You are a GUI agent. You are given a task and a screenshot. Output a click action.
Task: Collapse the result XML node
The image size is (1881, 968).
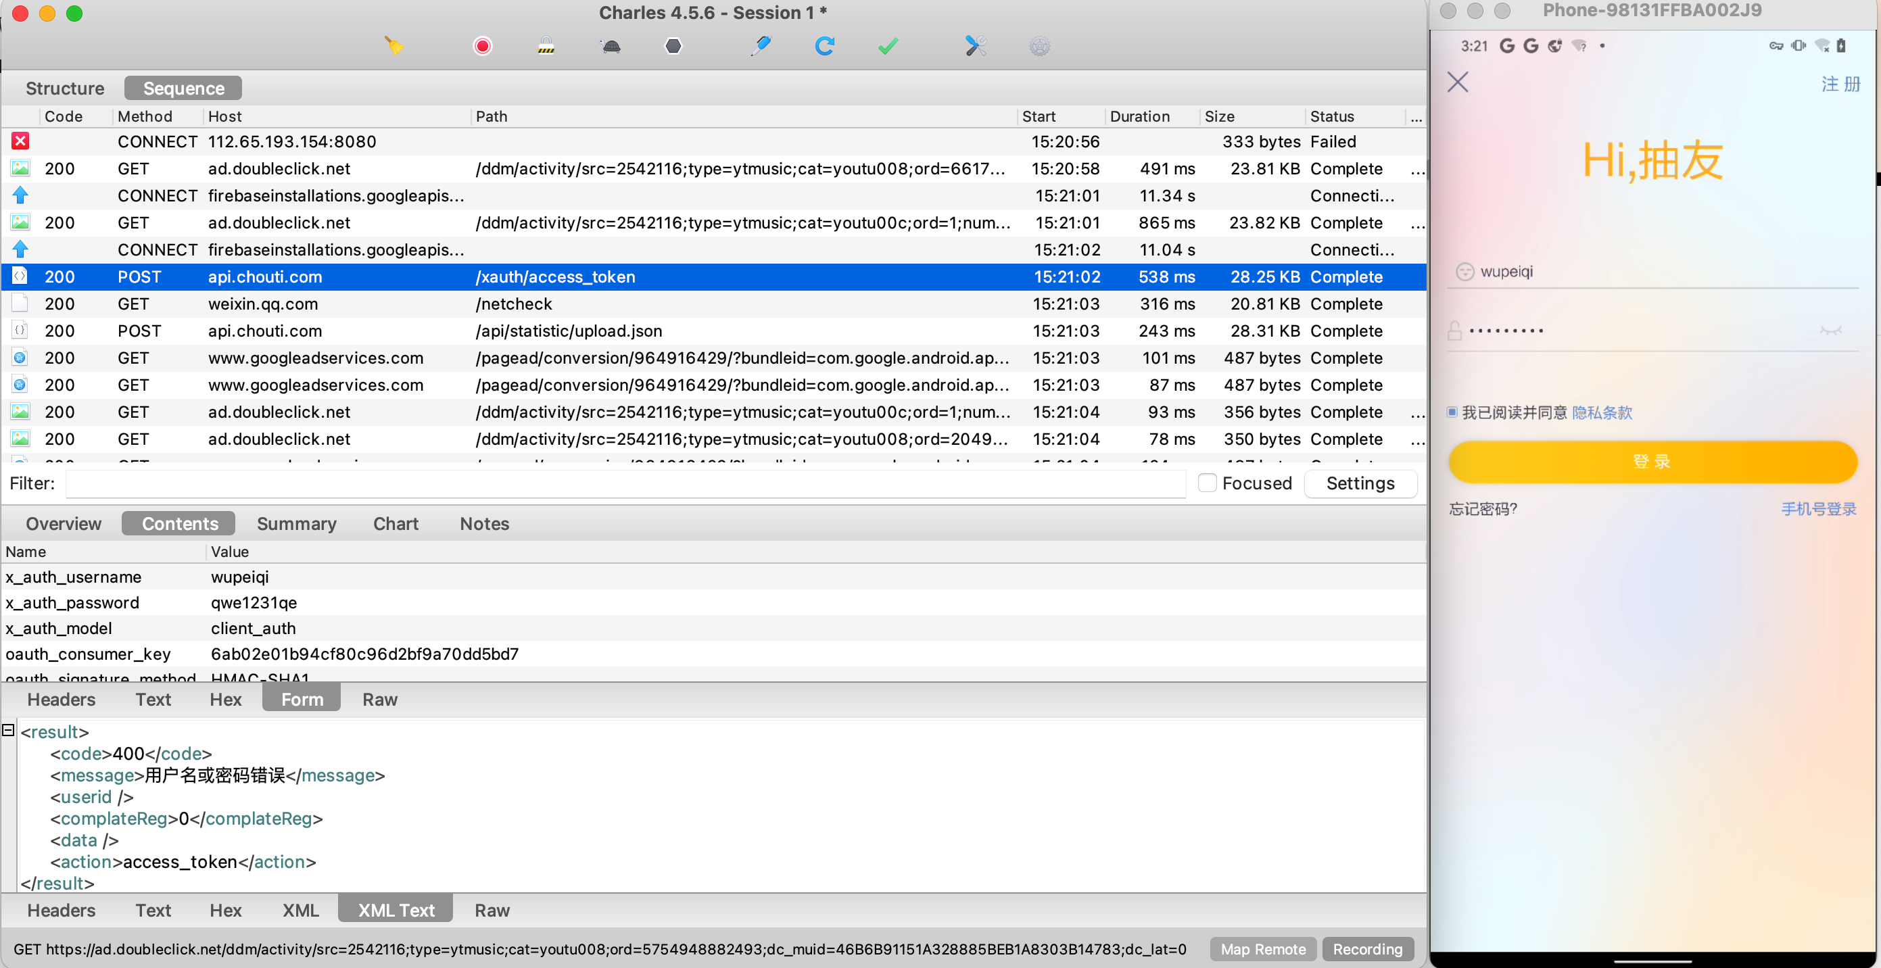[9, 729]
